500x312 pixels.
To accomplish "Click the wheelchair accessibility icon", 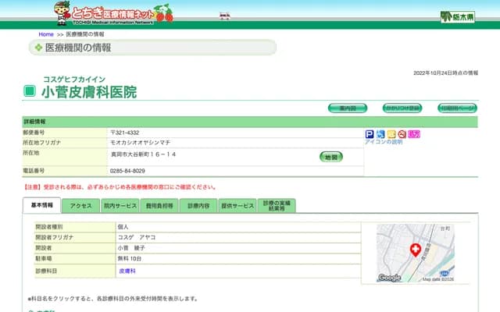I will coord(380,134).
